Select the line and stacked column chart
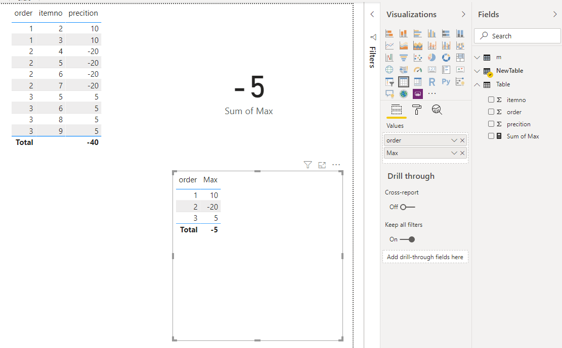The height and width of the screenshot is (348, 562). point(432,45)
